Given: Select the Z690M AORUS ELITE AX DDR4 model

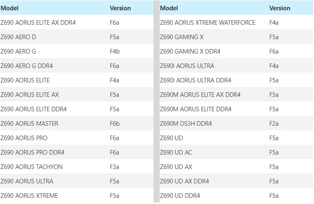Looking at the screenshot, I should [200, 95].
